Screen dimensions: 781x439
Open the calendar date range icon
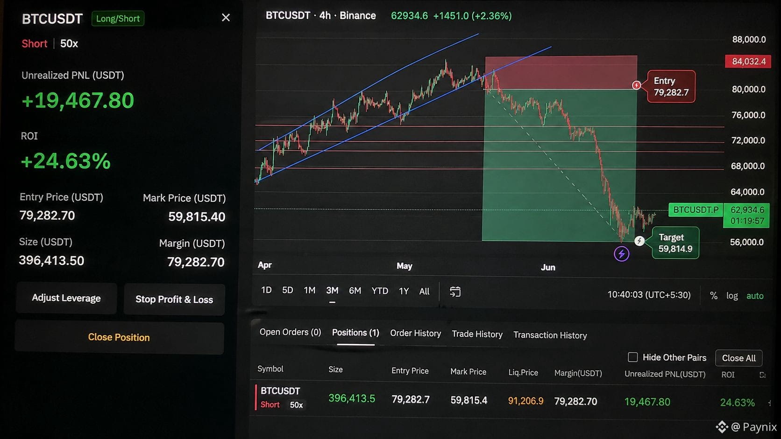click(x=455, y=292)
